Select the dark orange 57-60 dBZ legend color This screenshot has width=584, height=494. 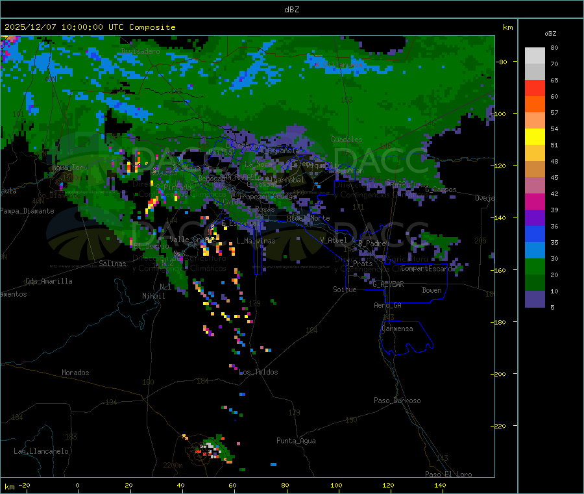[535, 105]
